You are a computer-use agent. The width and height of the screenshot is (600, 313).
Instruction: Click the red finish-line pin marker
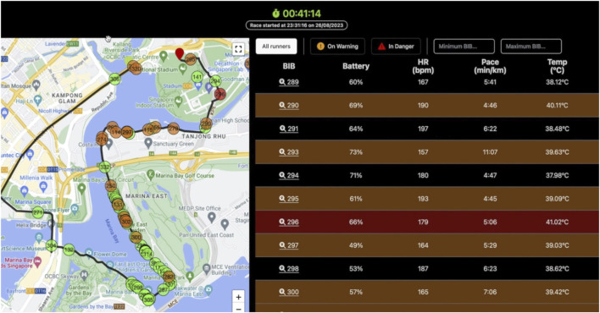179,54
